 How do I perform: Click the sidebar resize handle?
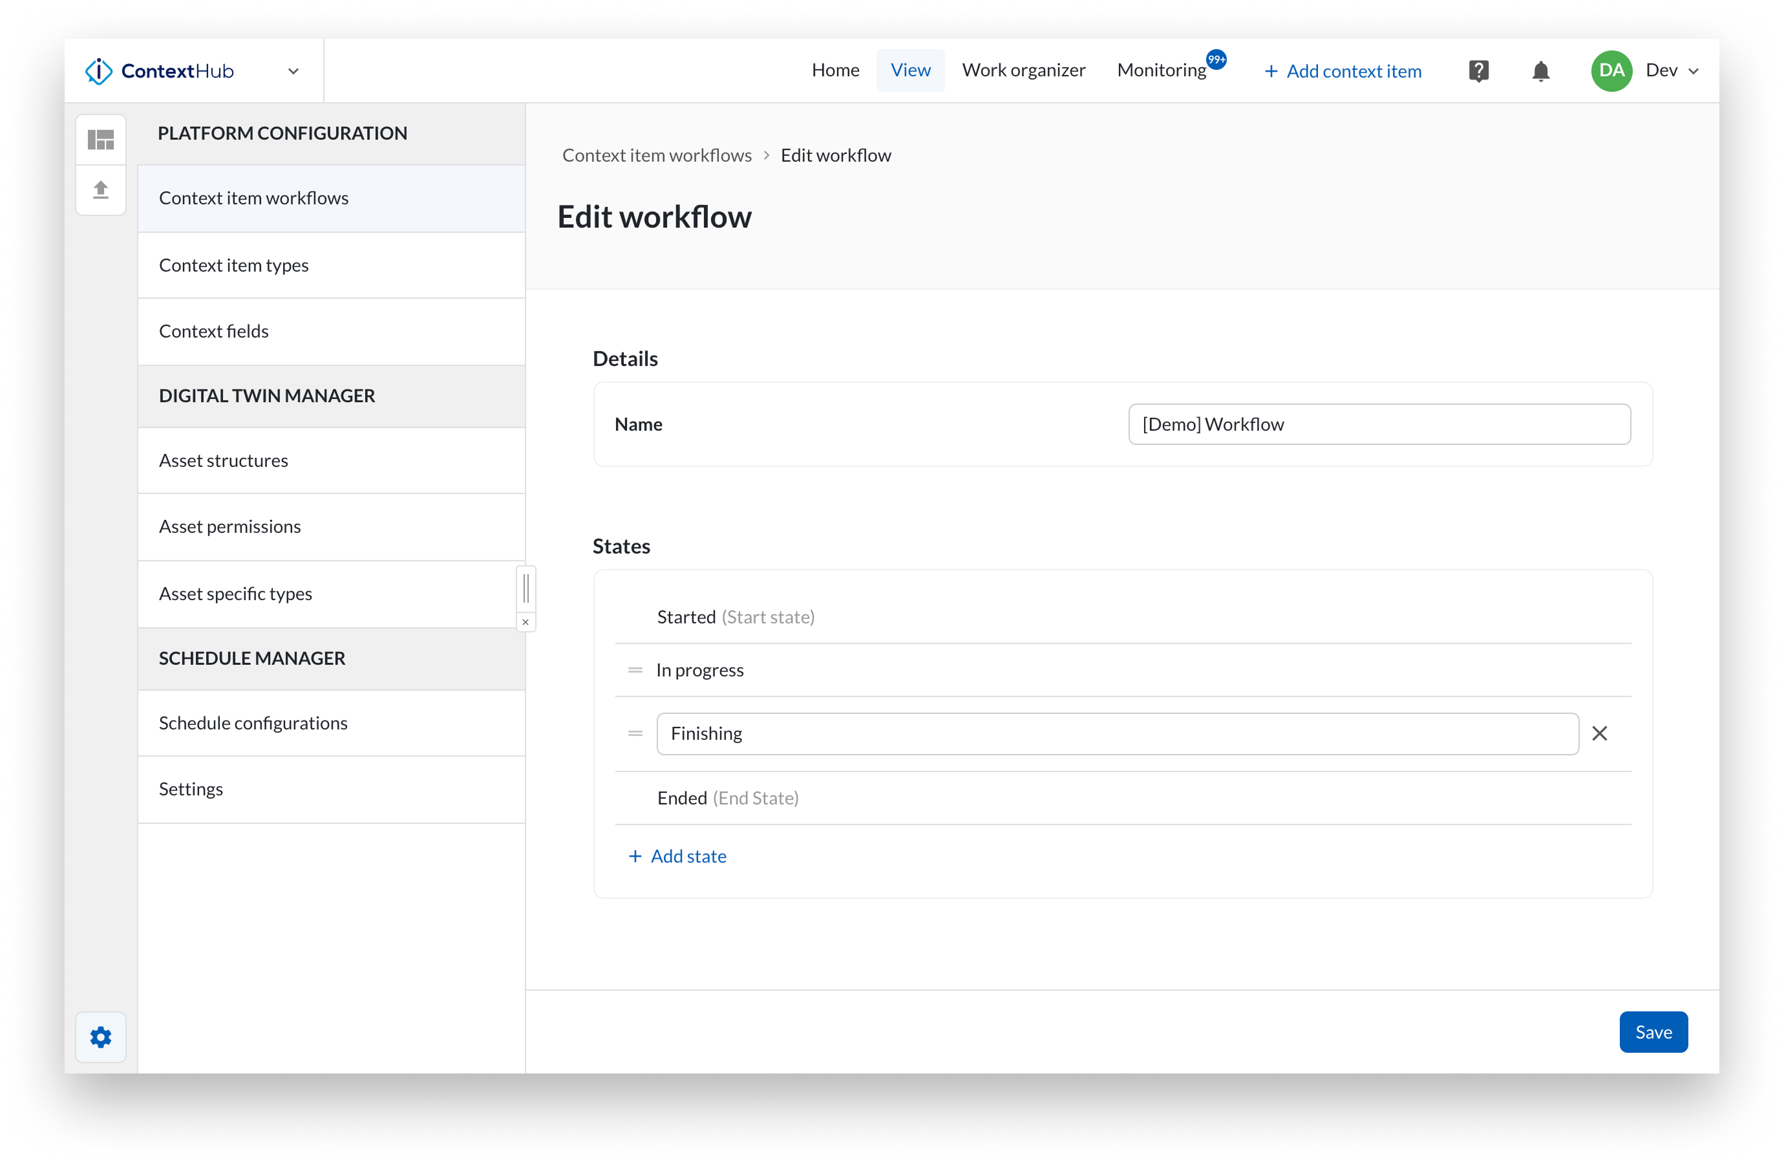(x=526, y=588)
